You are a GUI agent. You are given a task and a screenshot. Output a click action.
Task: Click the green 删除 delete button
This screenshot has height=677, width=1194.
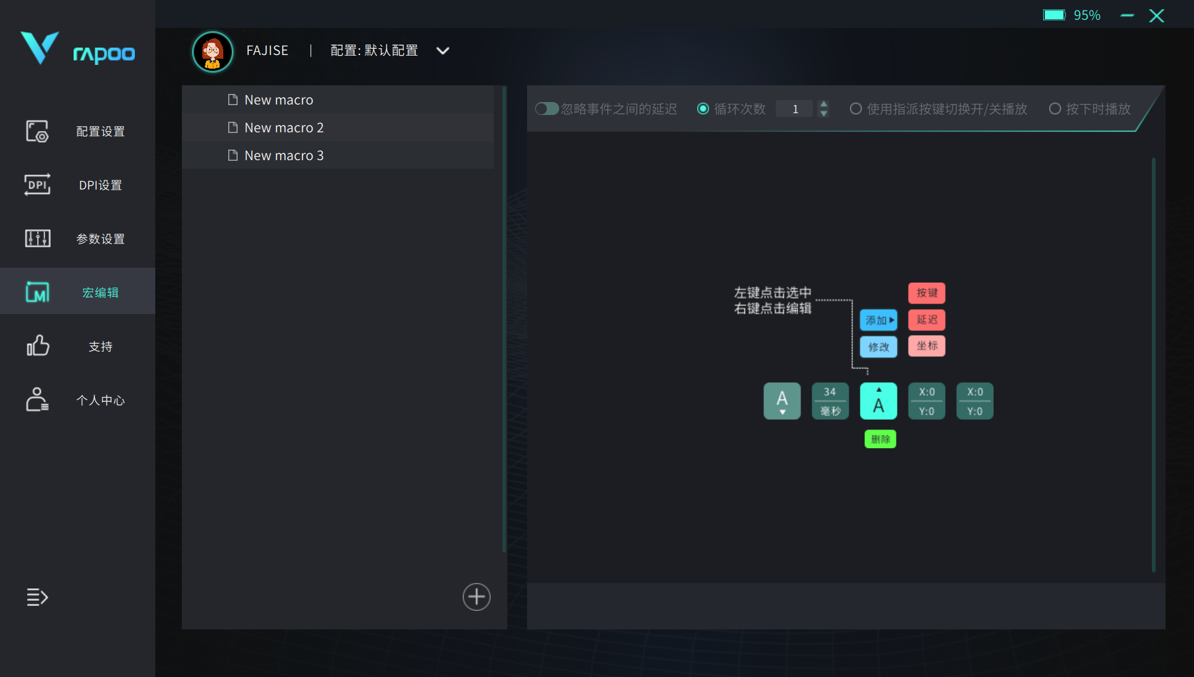[x=880, y=440]
